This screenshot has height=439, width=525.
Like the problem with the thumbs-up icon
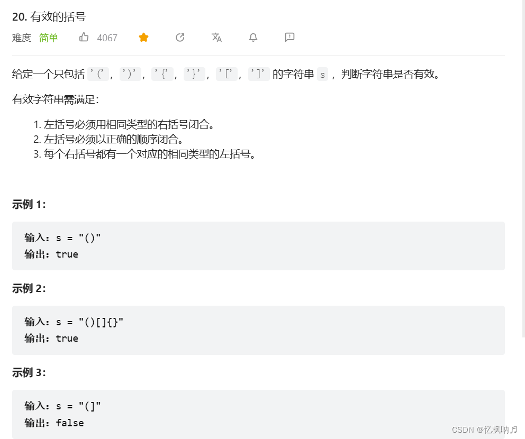(84, 37)
